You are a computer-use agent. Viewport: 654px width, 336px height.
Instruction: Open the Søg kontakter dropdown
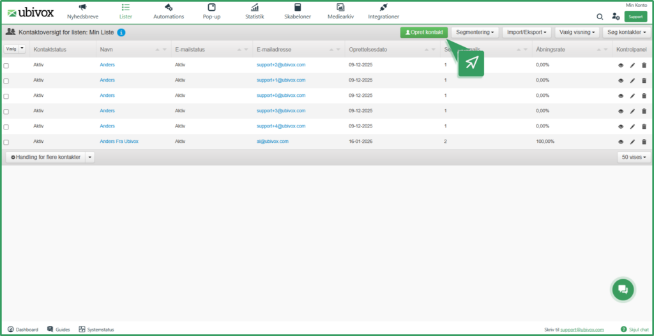627,33
